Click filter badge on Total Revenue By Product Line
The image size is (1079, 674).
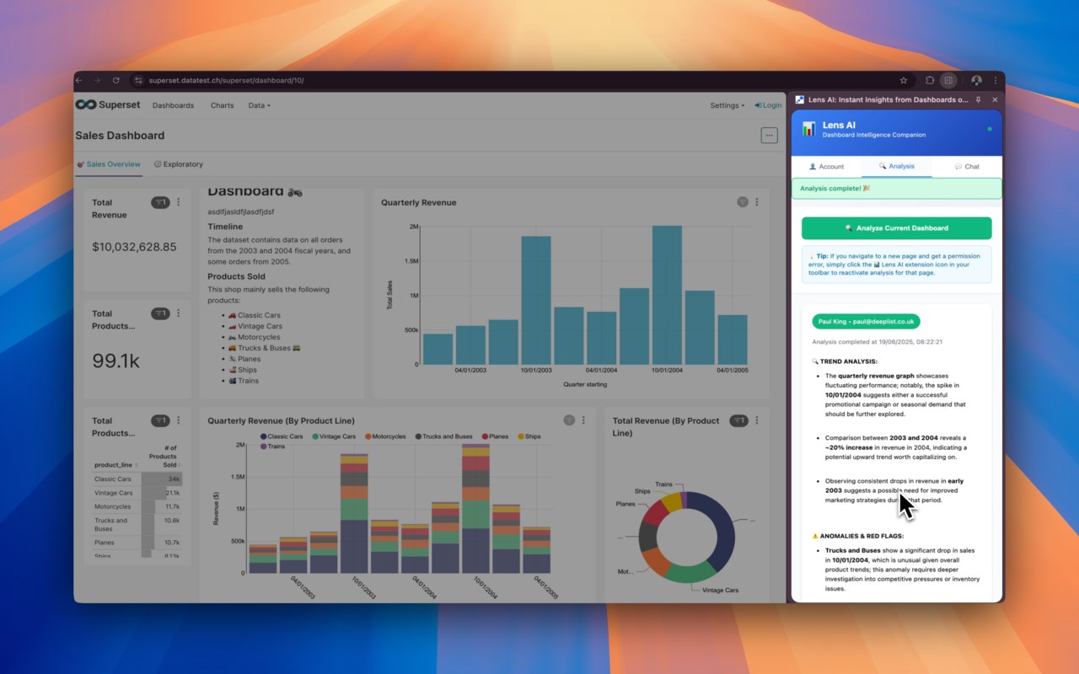pos(738,420)
